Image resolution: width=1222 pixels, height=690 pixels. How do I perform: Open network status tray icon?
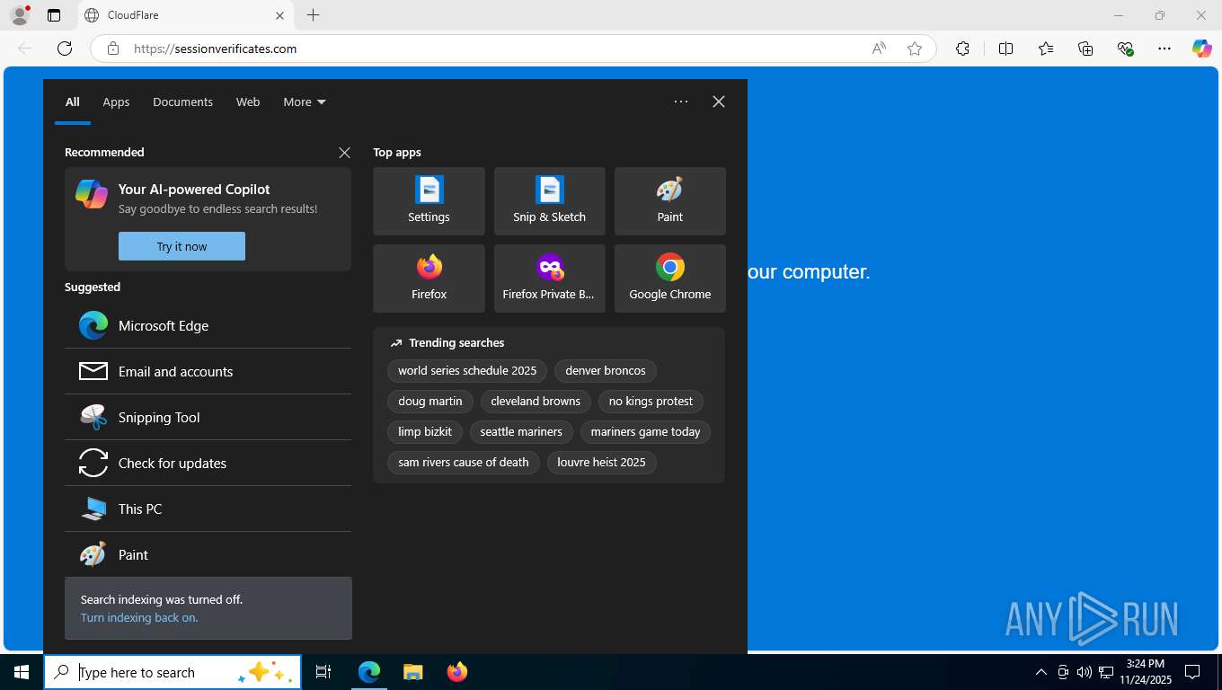1105,672
